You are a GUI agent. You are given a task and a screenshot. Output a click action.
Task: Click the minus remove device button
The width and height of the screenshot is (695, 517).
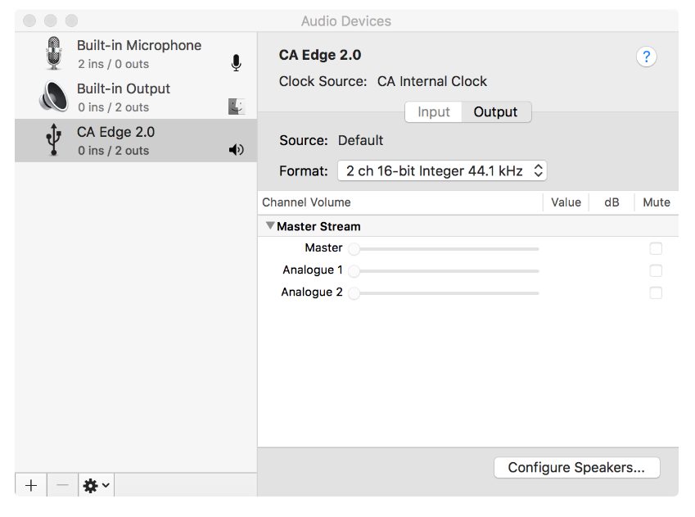pos(62,486)
